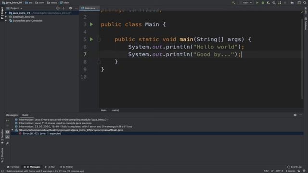The width and height of the screenshot is (308, 173).
Task: Click the vasia breadcrumb folder
Action: pyautogui.click(x=52, y=3)
